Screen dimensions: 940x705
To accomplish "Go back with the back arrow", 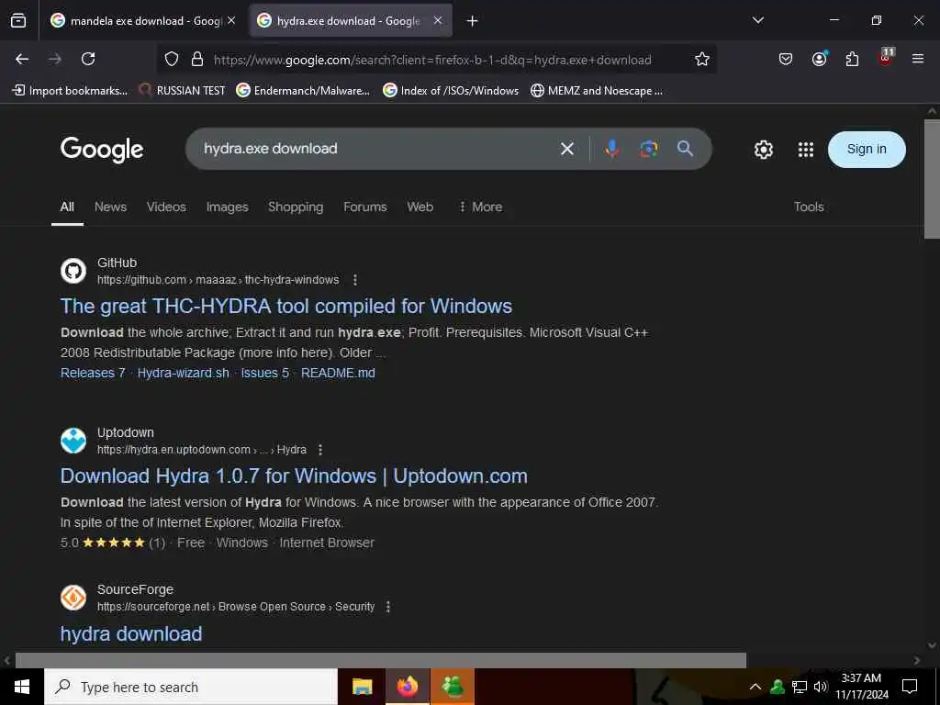I will click(x=22, y=59).
